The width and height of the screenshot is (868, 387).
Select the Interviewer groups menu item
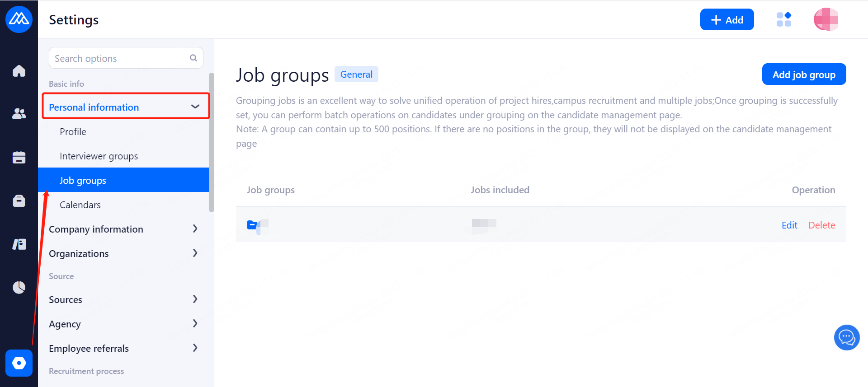point(99,156)
